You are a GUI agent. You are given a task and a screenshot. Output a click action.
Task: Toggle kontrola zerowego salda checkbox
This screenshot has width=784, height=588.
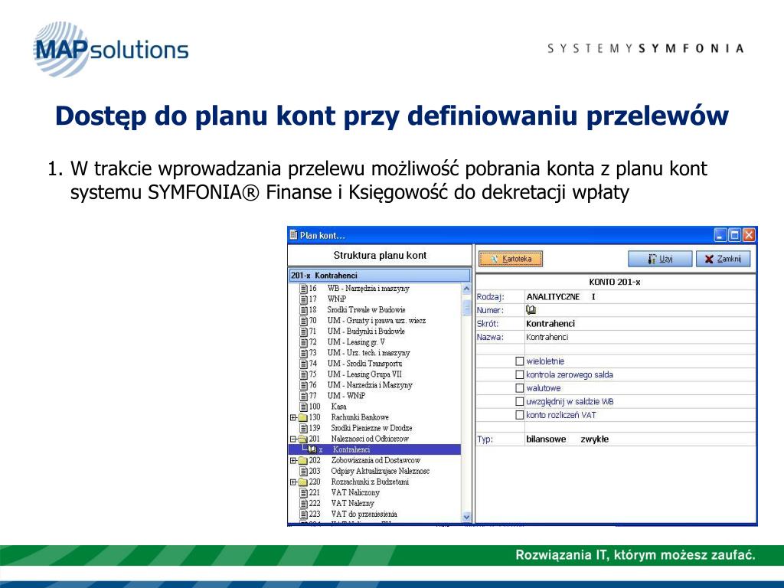[520, 374]
